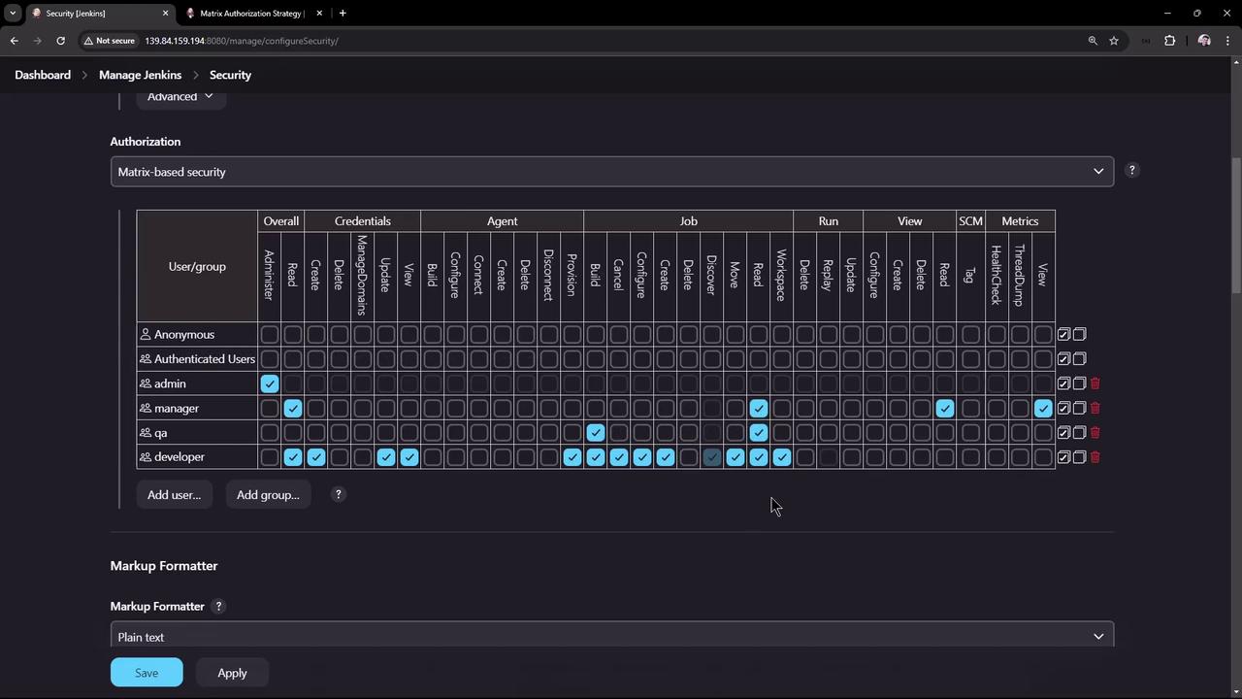Screen dimensions: 1242x699
Task: Select all permissions for manager row
Action: click(1063, 408)
